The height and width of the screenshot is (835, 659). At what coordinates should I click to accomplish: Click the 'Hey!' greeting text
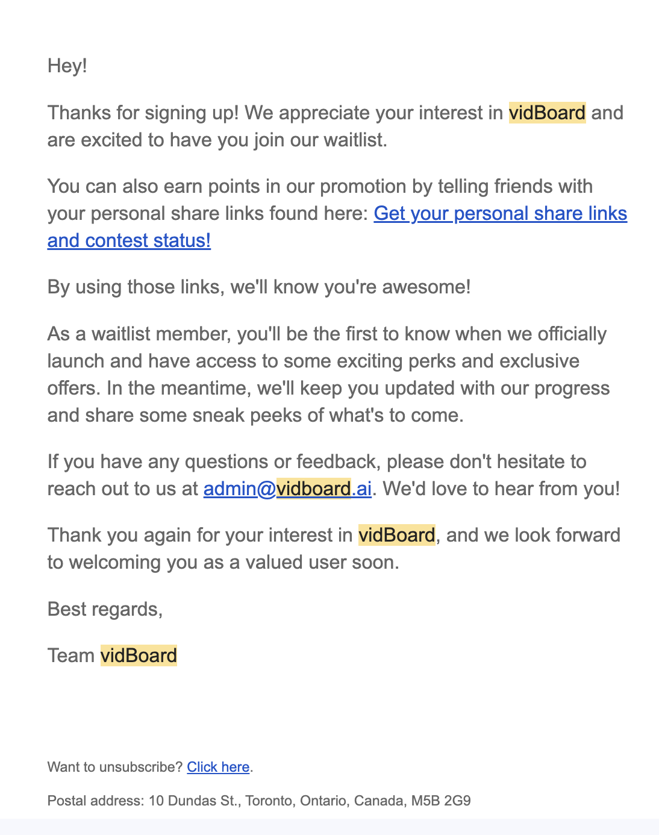pyautogui.click(x=67, y=66)
